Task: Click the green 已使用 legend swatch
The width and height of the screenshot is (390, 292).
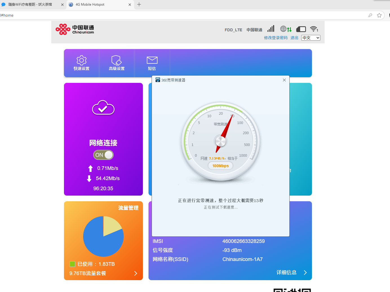Action: pos(72,264)
